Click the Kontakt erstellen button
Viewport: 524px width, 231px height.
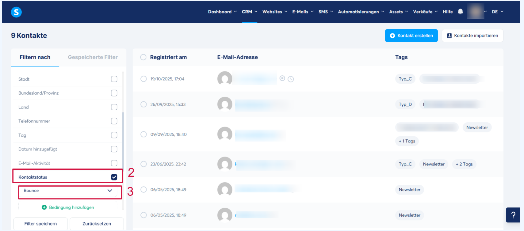[411, 36]
